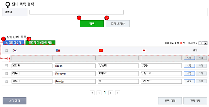
Task: Click the 전체삭제 button
Action: coord(195,101)
